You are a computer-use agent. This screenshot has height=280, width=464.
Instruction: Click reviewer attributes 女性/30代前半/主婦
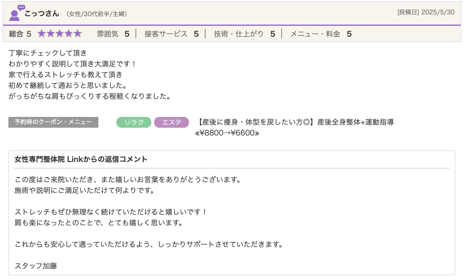click(97, 14)
